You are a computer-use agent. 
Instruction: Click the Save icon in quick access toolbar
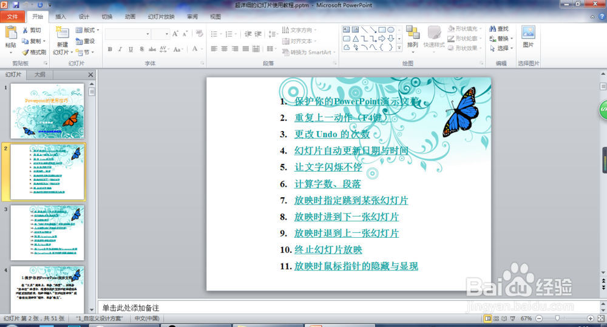coord(16,5)
